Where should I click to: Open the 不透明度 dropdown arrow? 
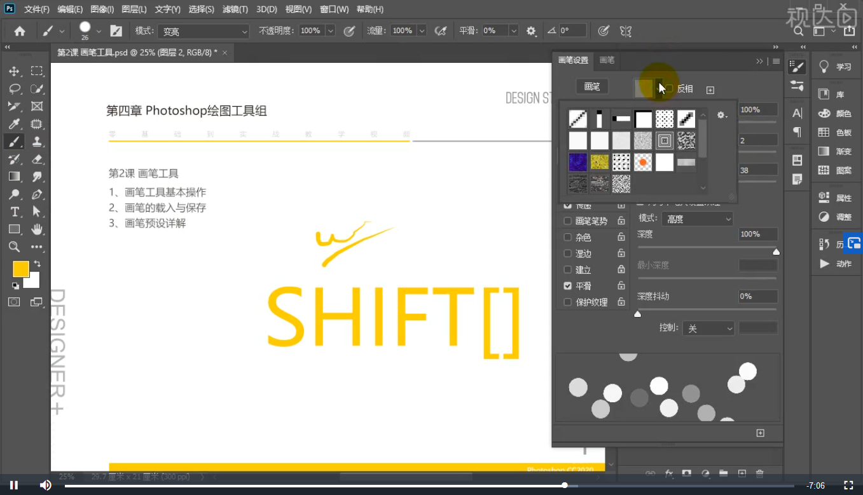tap(330, 31)
